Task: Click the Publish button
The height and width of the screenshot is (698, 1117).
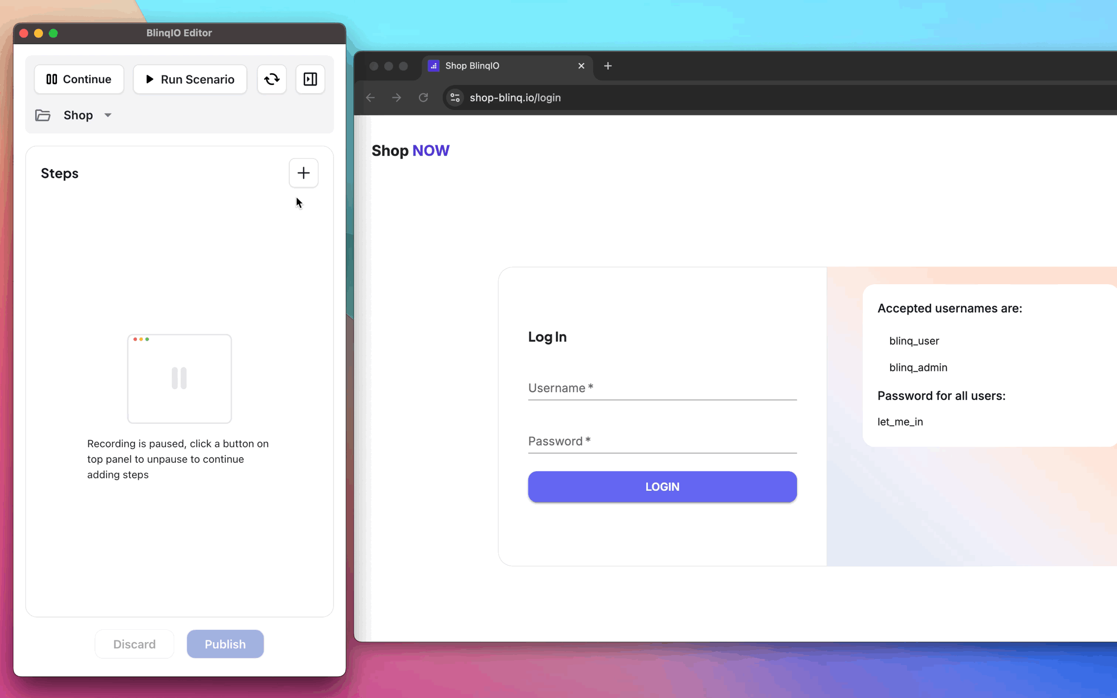Action: [x=225, y=643]
